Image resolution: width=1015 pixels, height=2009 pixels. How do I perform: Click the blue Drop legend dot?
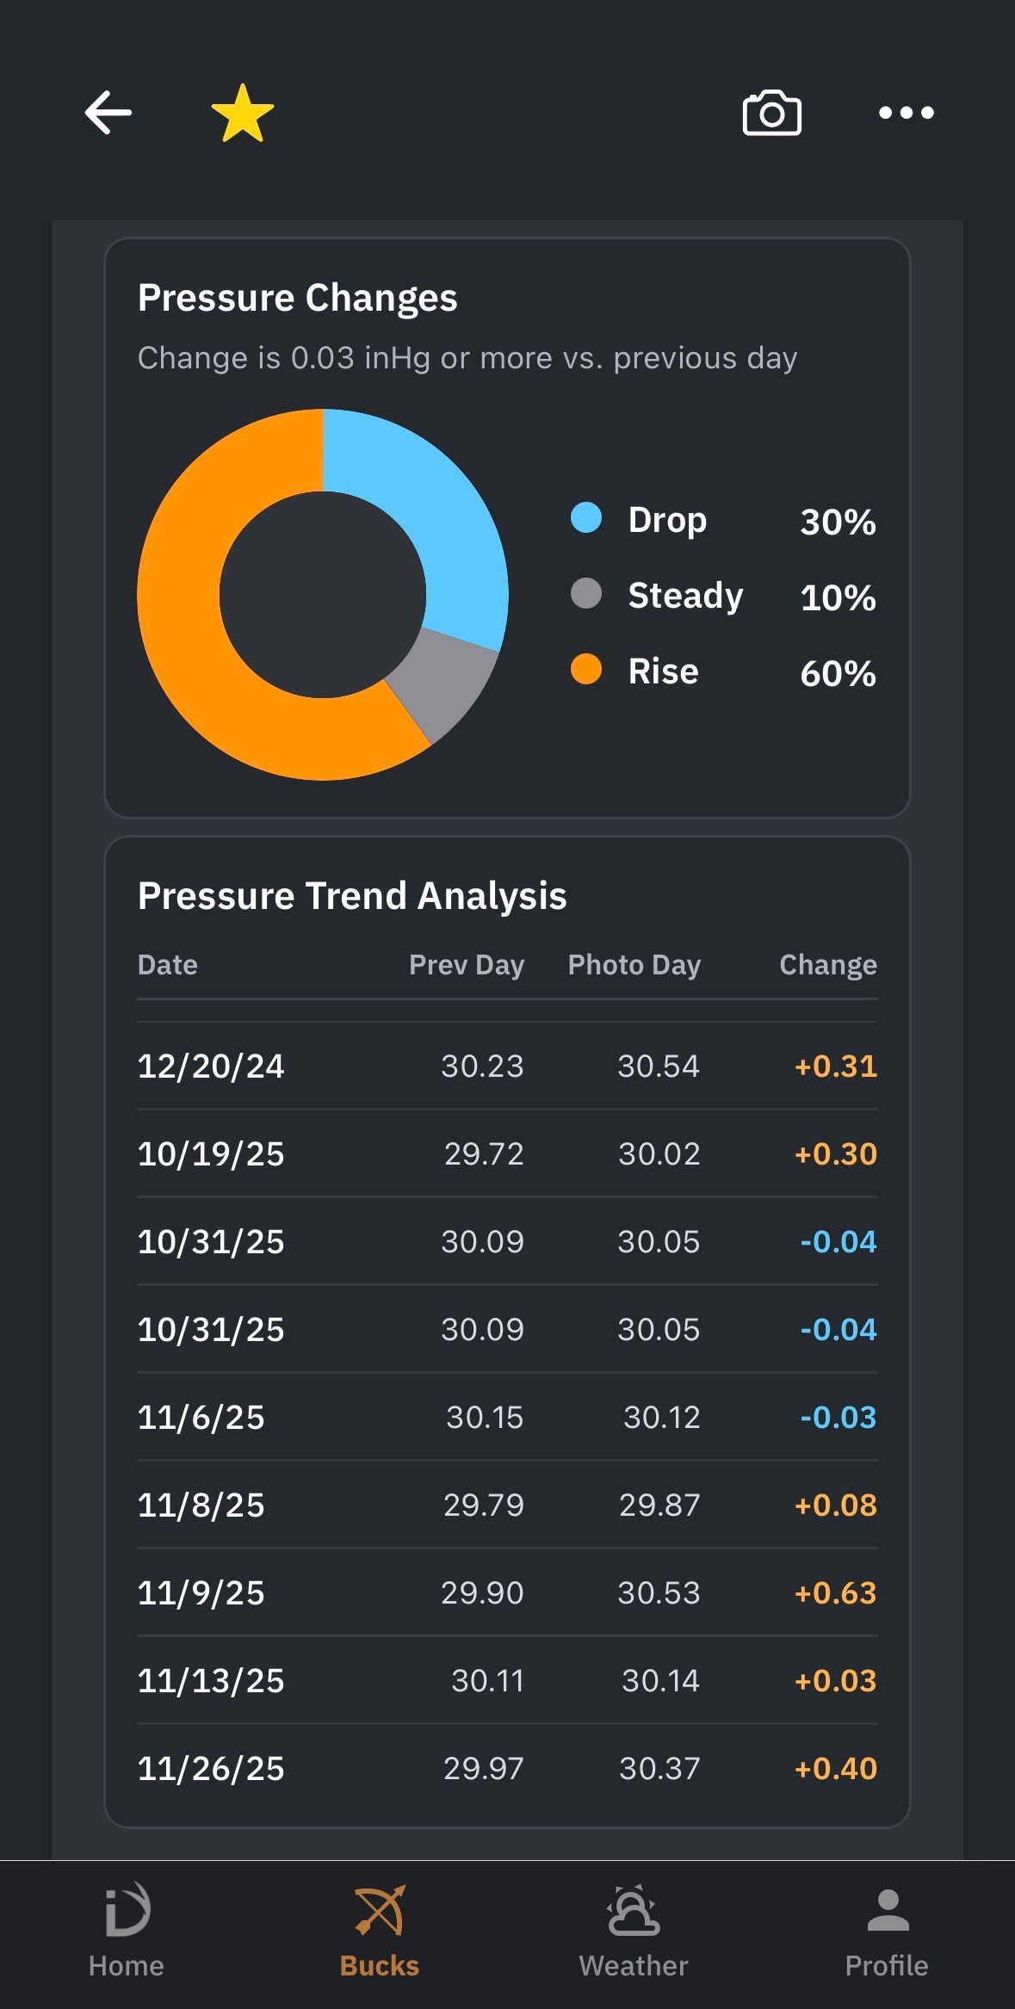point(586,518)
